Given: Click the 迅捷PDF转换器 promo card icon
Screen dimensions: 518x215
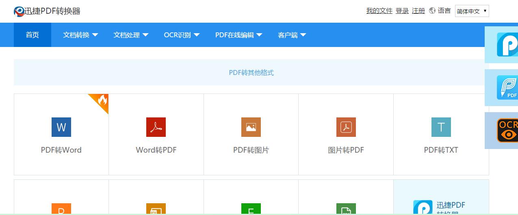Looking at the screenshot, I should (x=423, y=208).
